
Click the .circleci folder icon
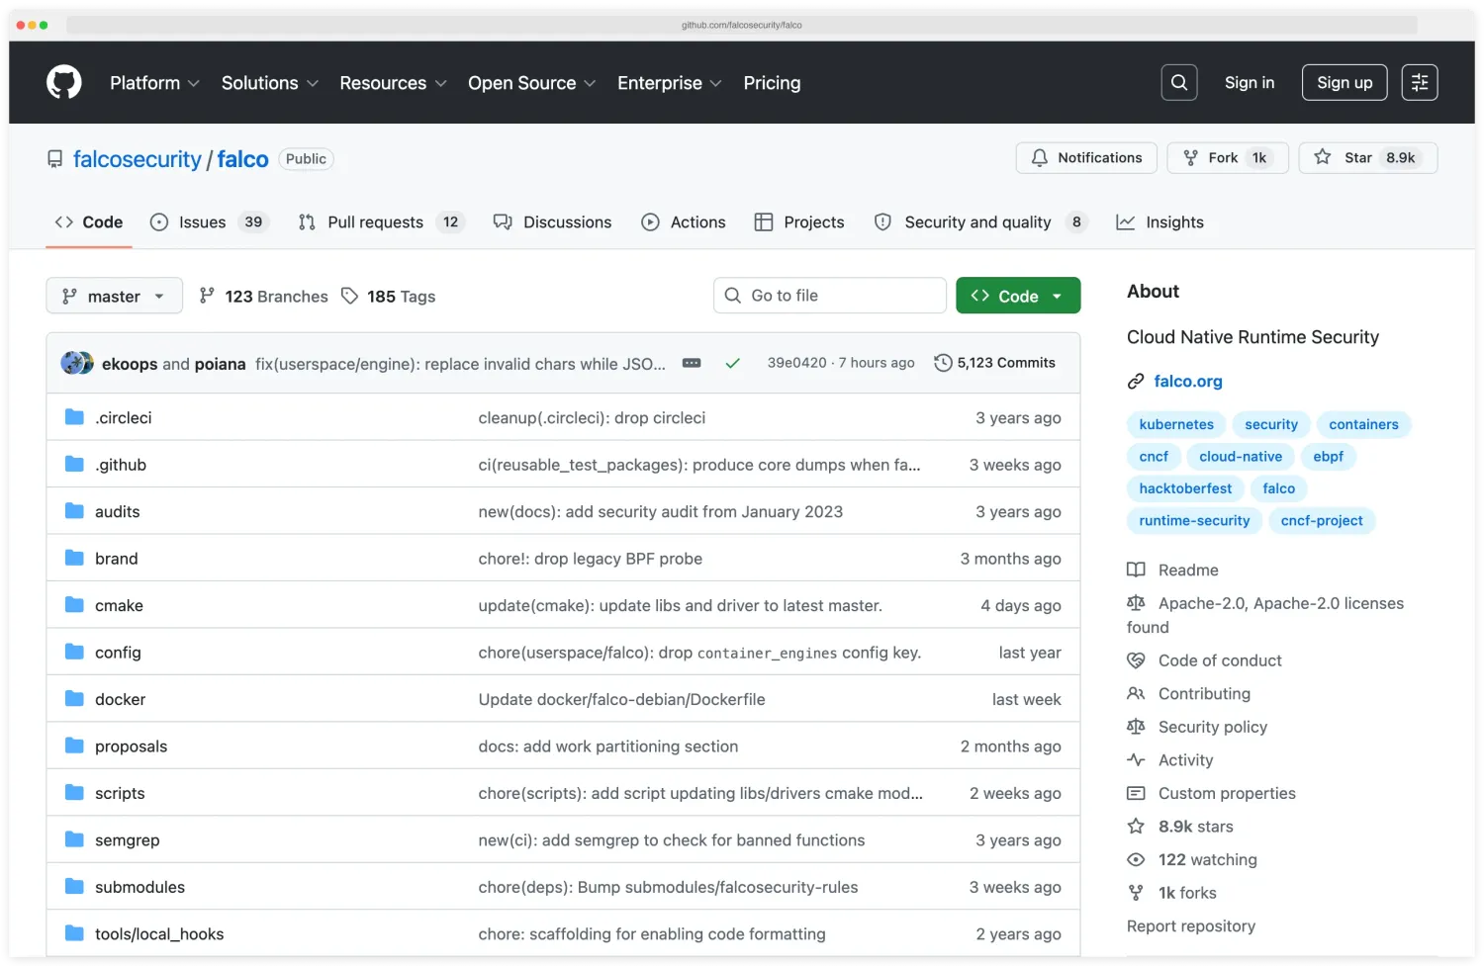[74, 417]
